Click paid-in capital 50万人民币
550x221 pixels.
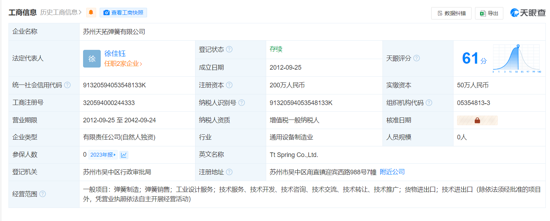click(x=473, y=85)
